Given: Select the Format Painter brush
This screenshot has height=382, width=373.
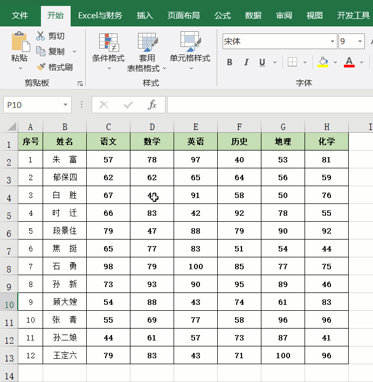Looking at the screenshot, I should point(41,67).
